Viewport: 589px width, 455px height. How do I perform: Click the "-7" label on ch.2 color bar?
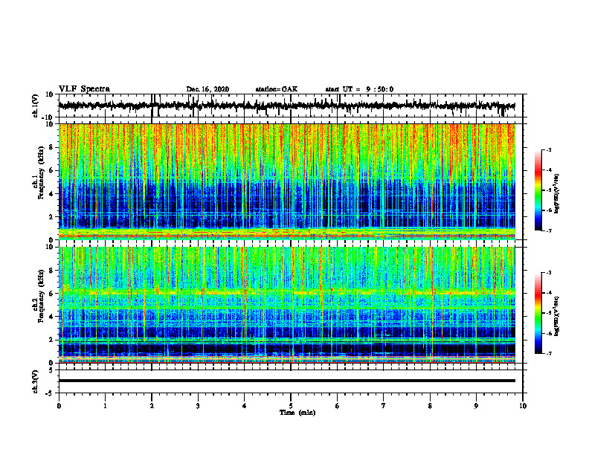548,353
